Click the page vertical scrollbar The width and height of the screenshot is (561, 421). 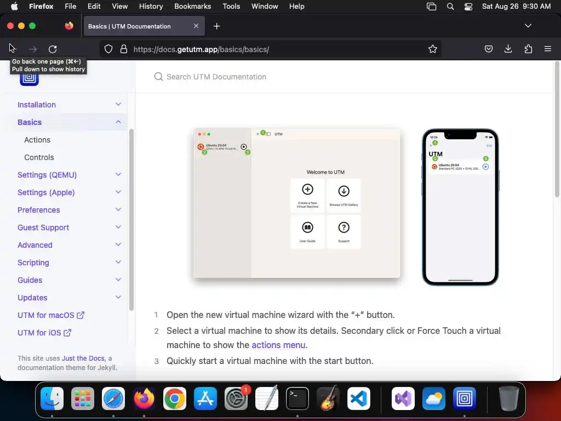pyautogui.click(x=557, y=129)
